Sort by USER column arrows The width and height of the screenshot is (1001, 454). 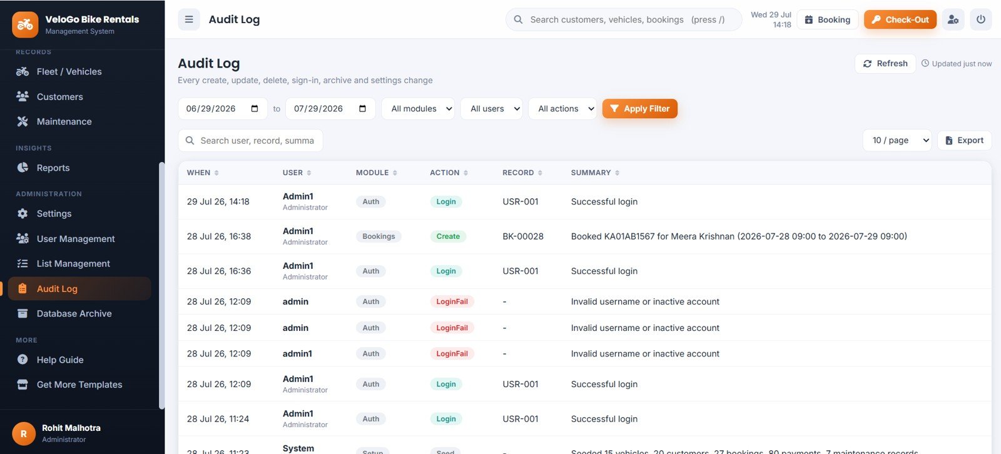309,173
